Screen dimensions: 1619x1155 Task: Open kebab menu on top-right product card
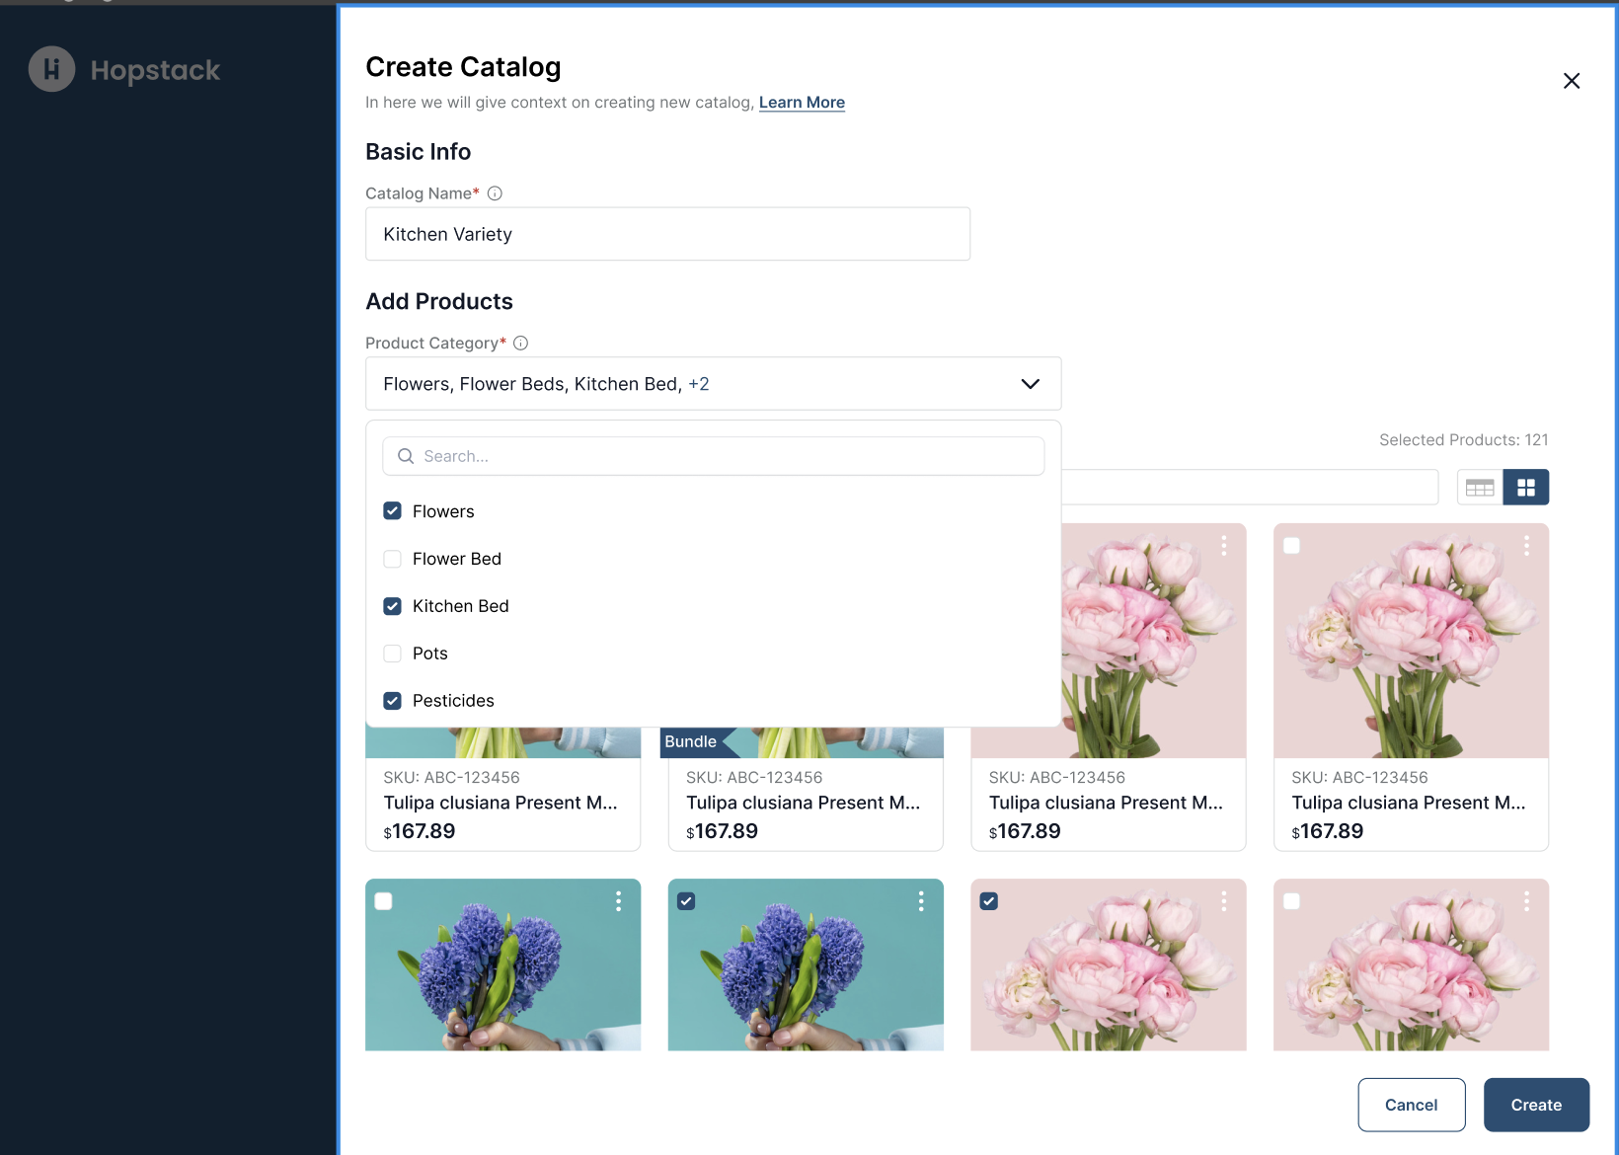click(1526, 546)
